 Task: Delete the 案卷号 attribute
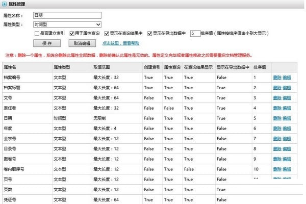277,159
